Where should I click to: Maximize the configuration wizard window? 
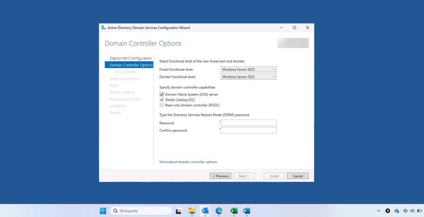click(295, 28)
